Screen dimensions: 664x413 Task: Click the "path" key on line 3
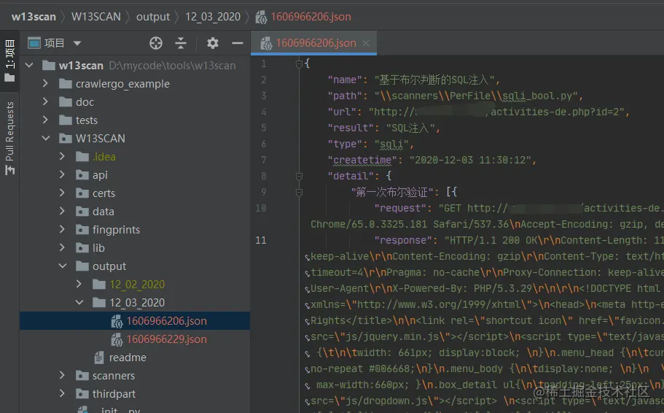pyautogui.click(x=345, y=96)
